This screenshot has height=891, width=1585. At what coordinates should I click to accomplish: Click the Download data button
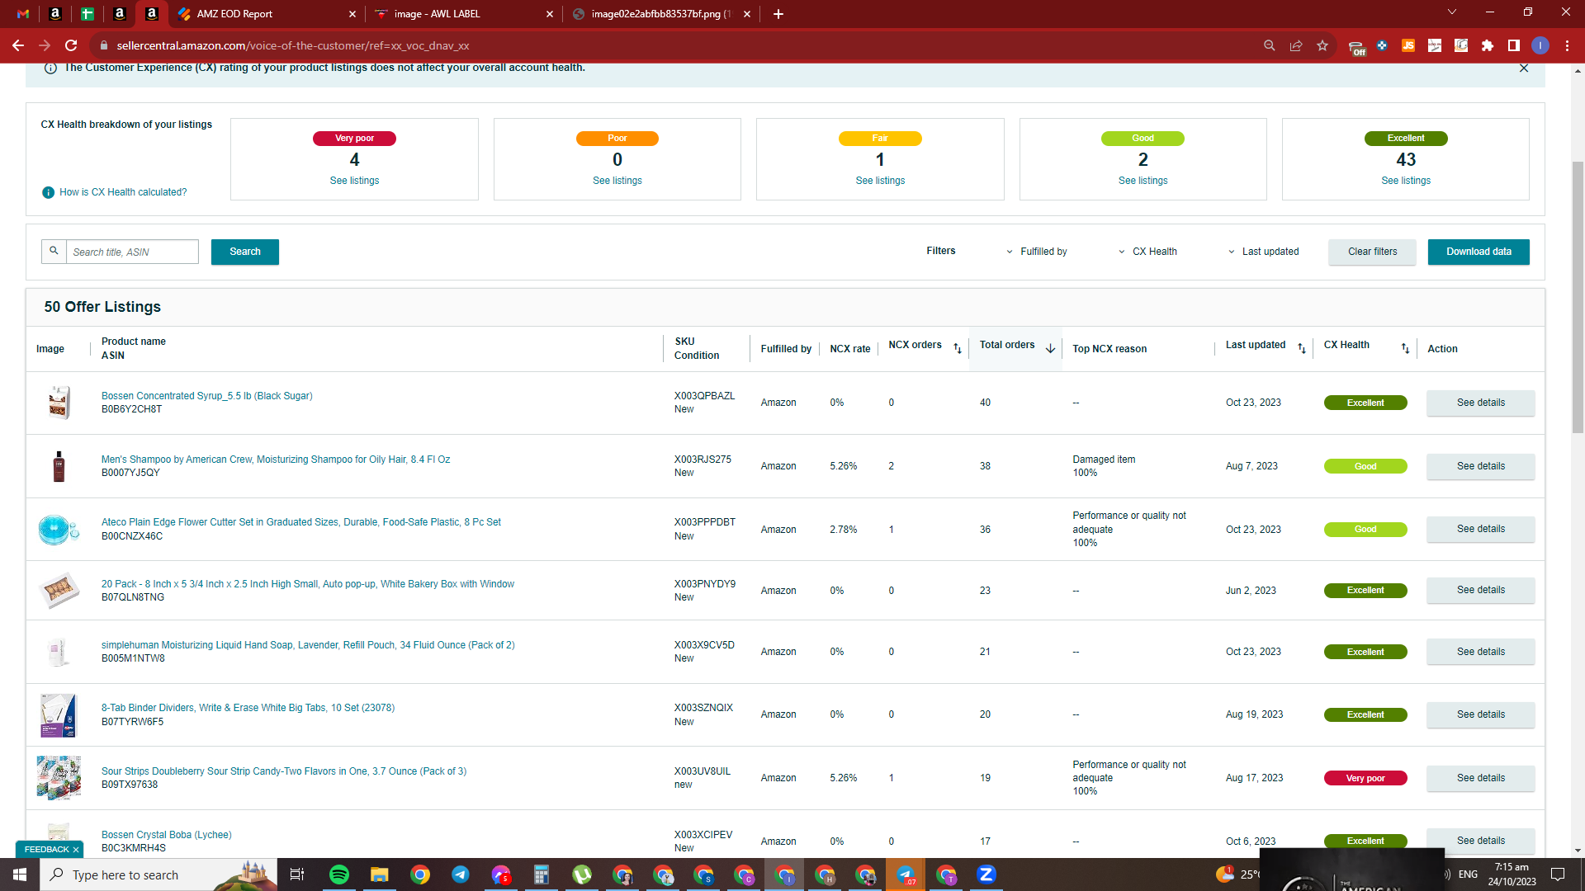coord(1479,252)
